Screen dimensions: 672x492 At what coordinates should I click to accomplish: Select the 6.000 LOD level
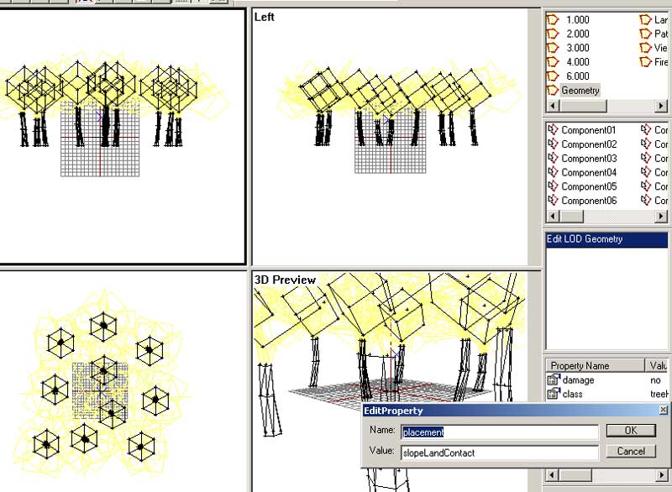point(577,76)
